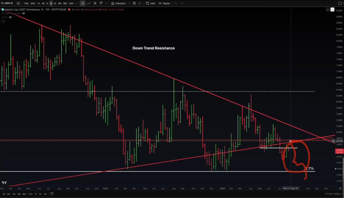Expand the Indicators favorites dropdown arrow
This screenshot has height=198, width=344.
[x=129, y=3]
